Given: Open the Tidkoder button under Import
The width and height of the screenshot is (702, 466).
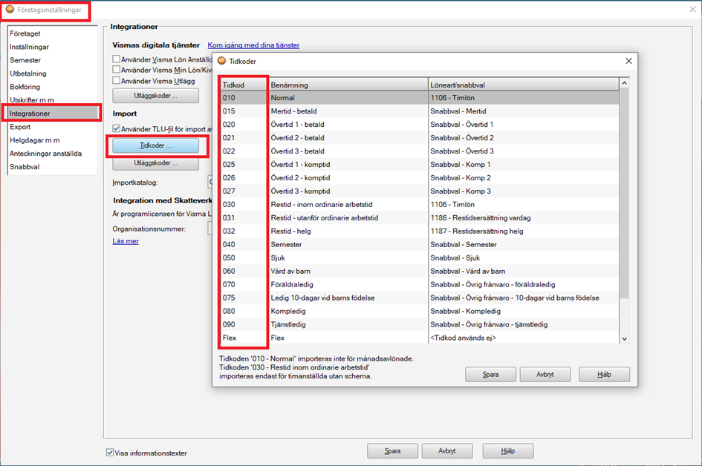Looking at the screenshot, I should click(155, 145).
